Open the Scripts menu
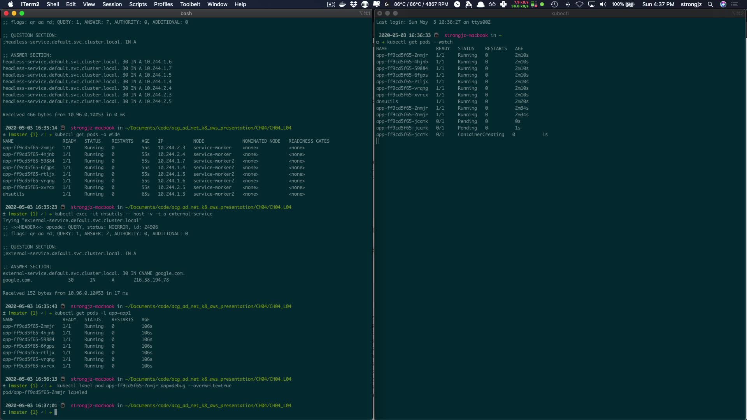This screenshot has height=420, width=747. coord(138,4)
